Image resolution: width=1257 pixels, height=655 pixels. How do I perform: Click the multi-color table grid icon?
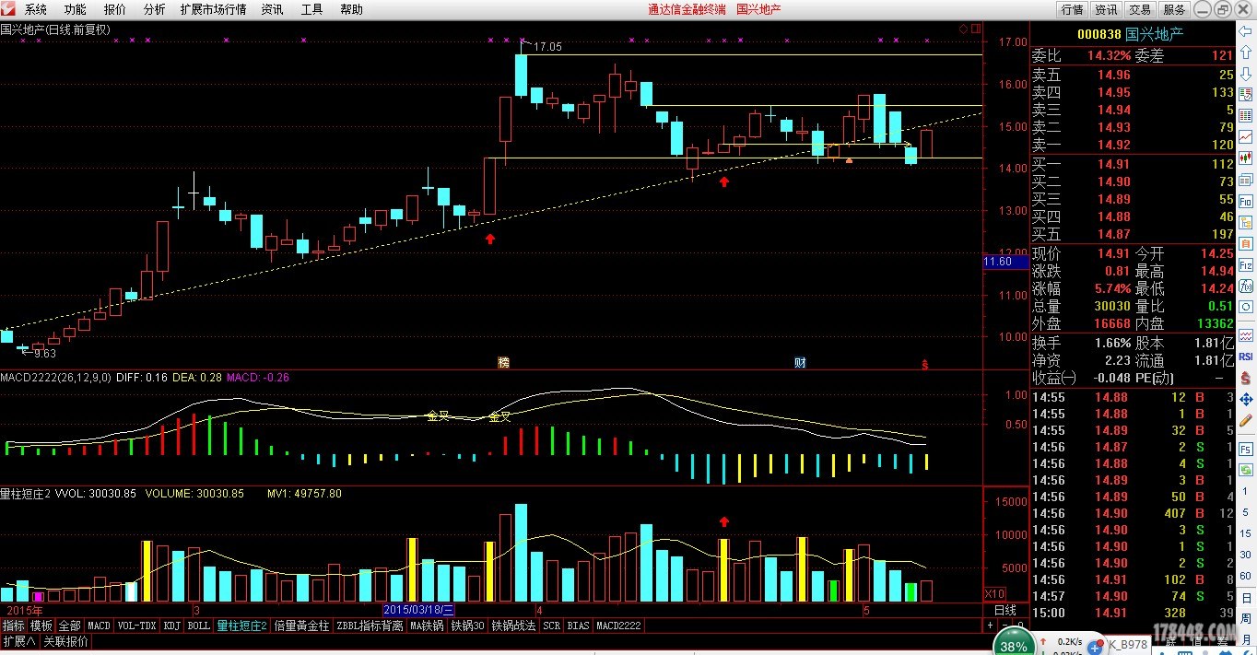(1245, 115)
